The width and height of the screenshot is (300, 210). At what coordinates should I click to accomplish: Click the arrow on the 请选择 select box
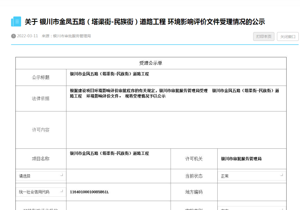(62, 175)
